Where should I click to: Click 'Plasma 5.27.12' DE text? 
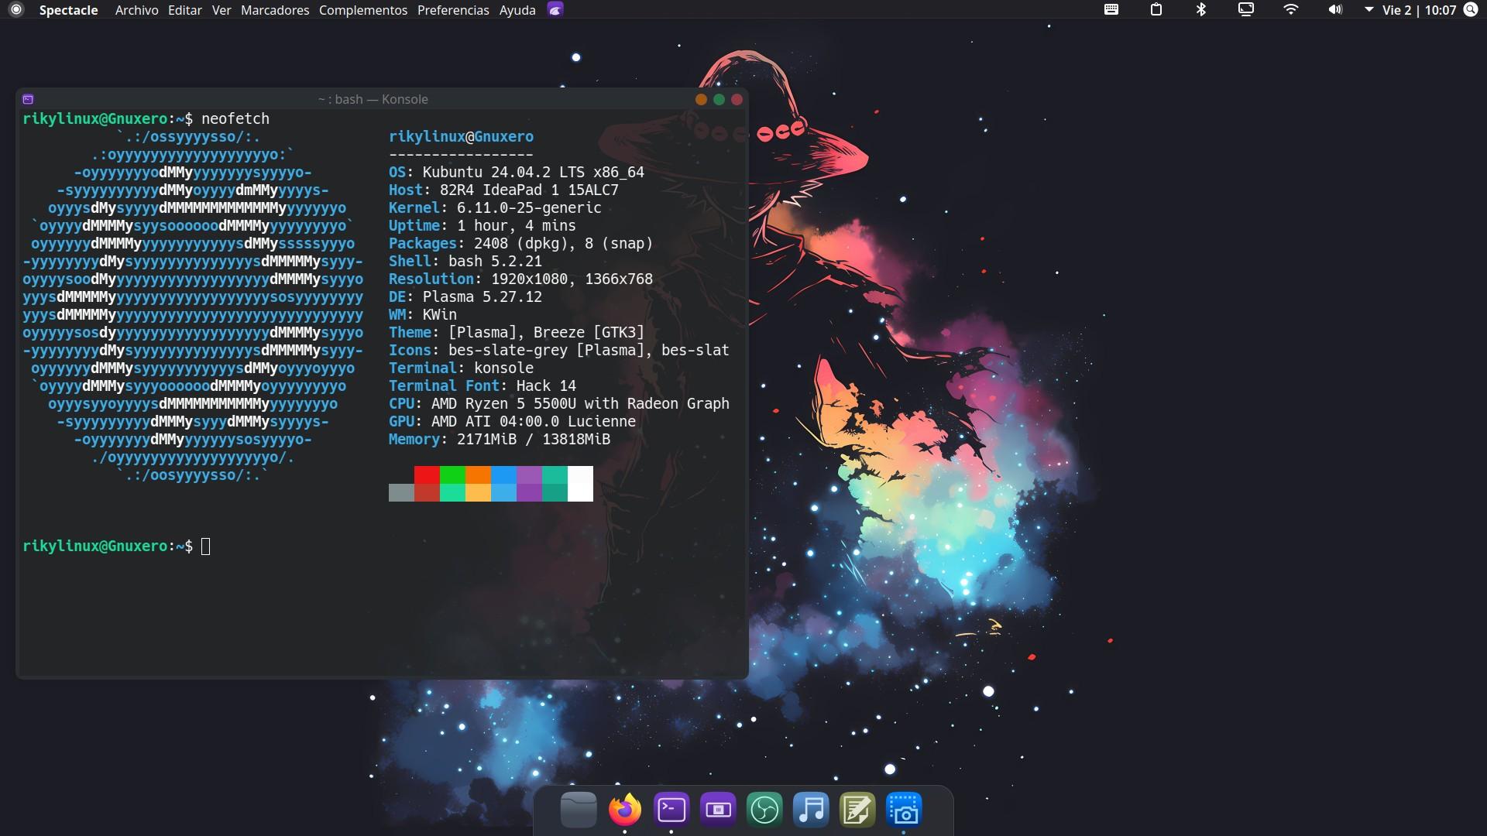(483, 296)
